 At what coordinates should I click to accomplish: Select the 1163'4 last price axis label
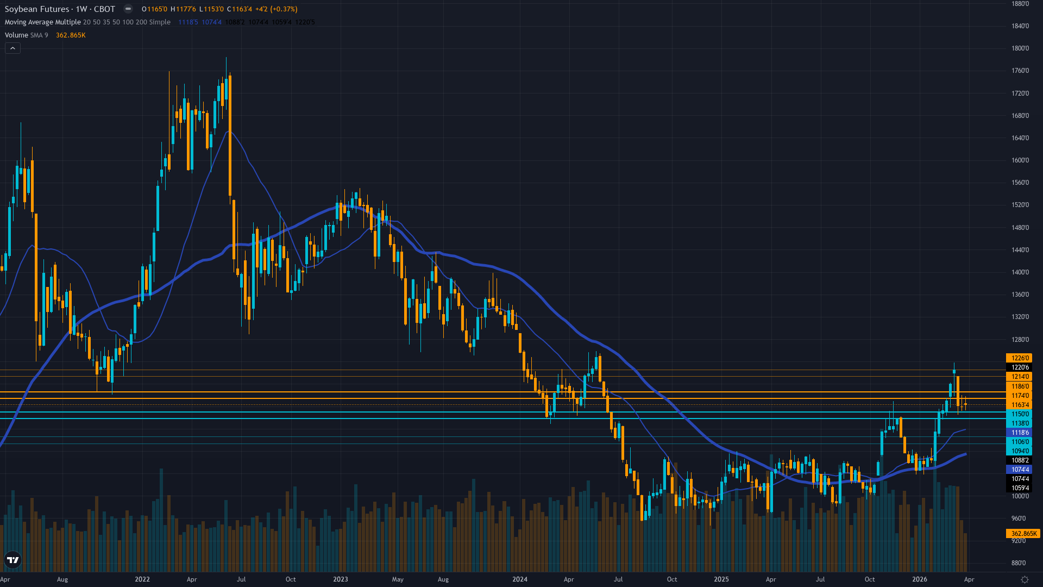[1020, 405]
